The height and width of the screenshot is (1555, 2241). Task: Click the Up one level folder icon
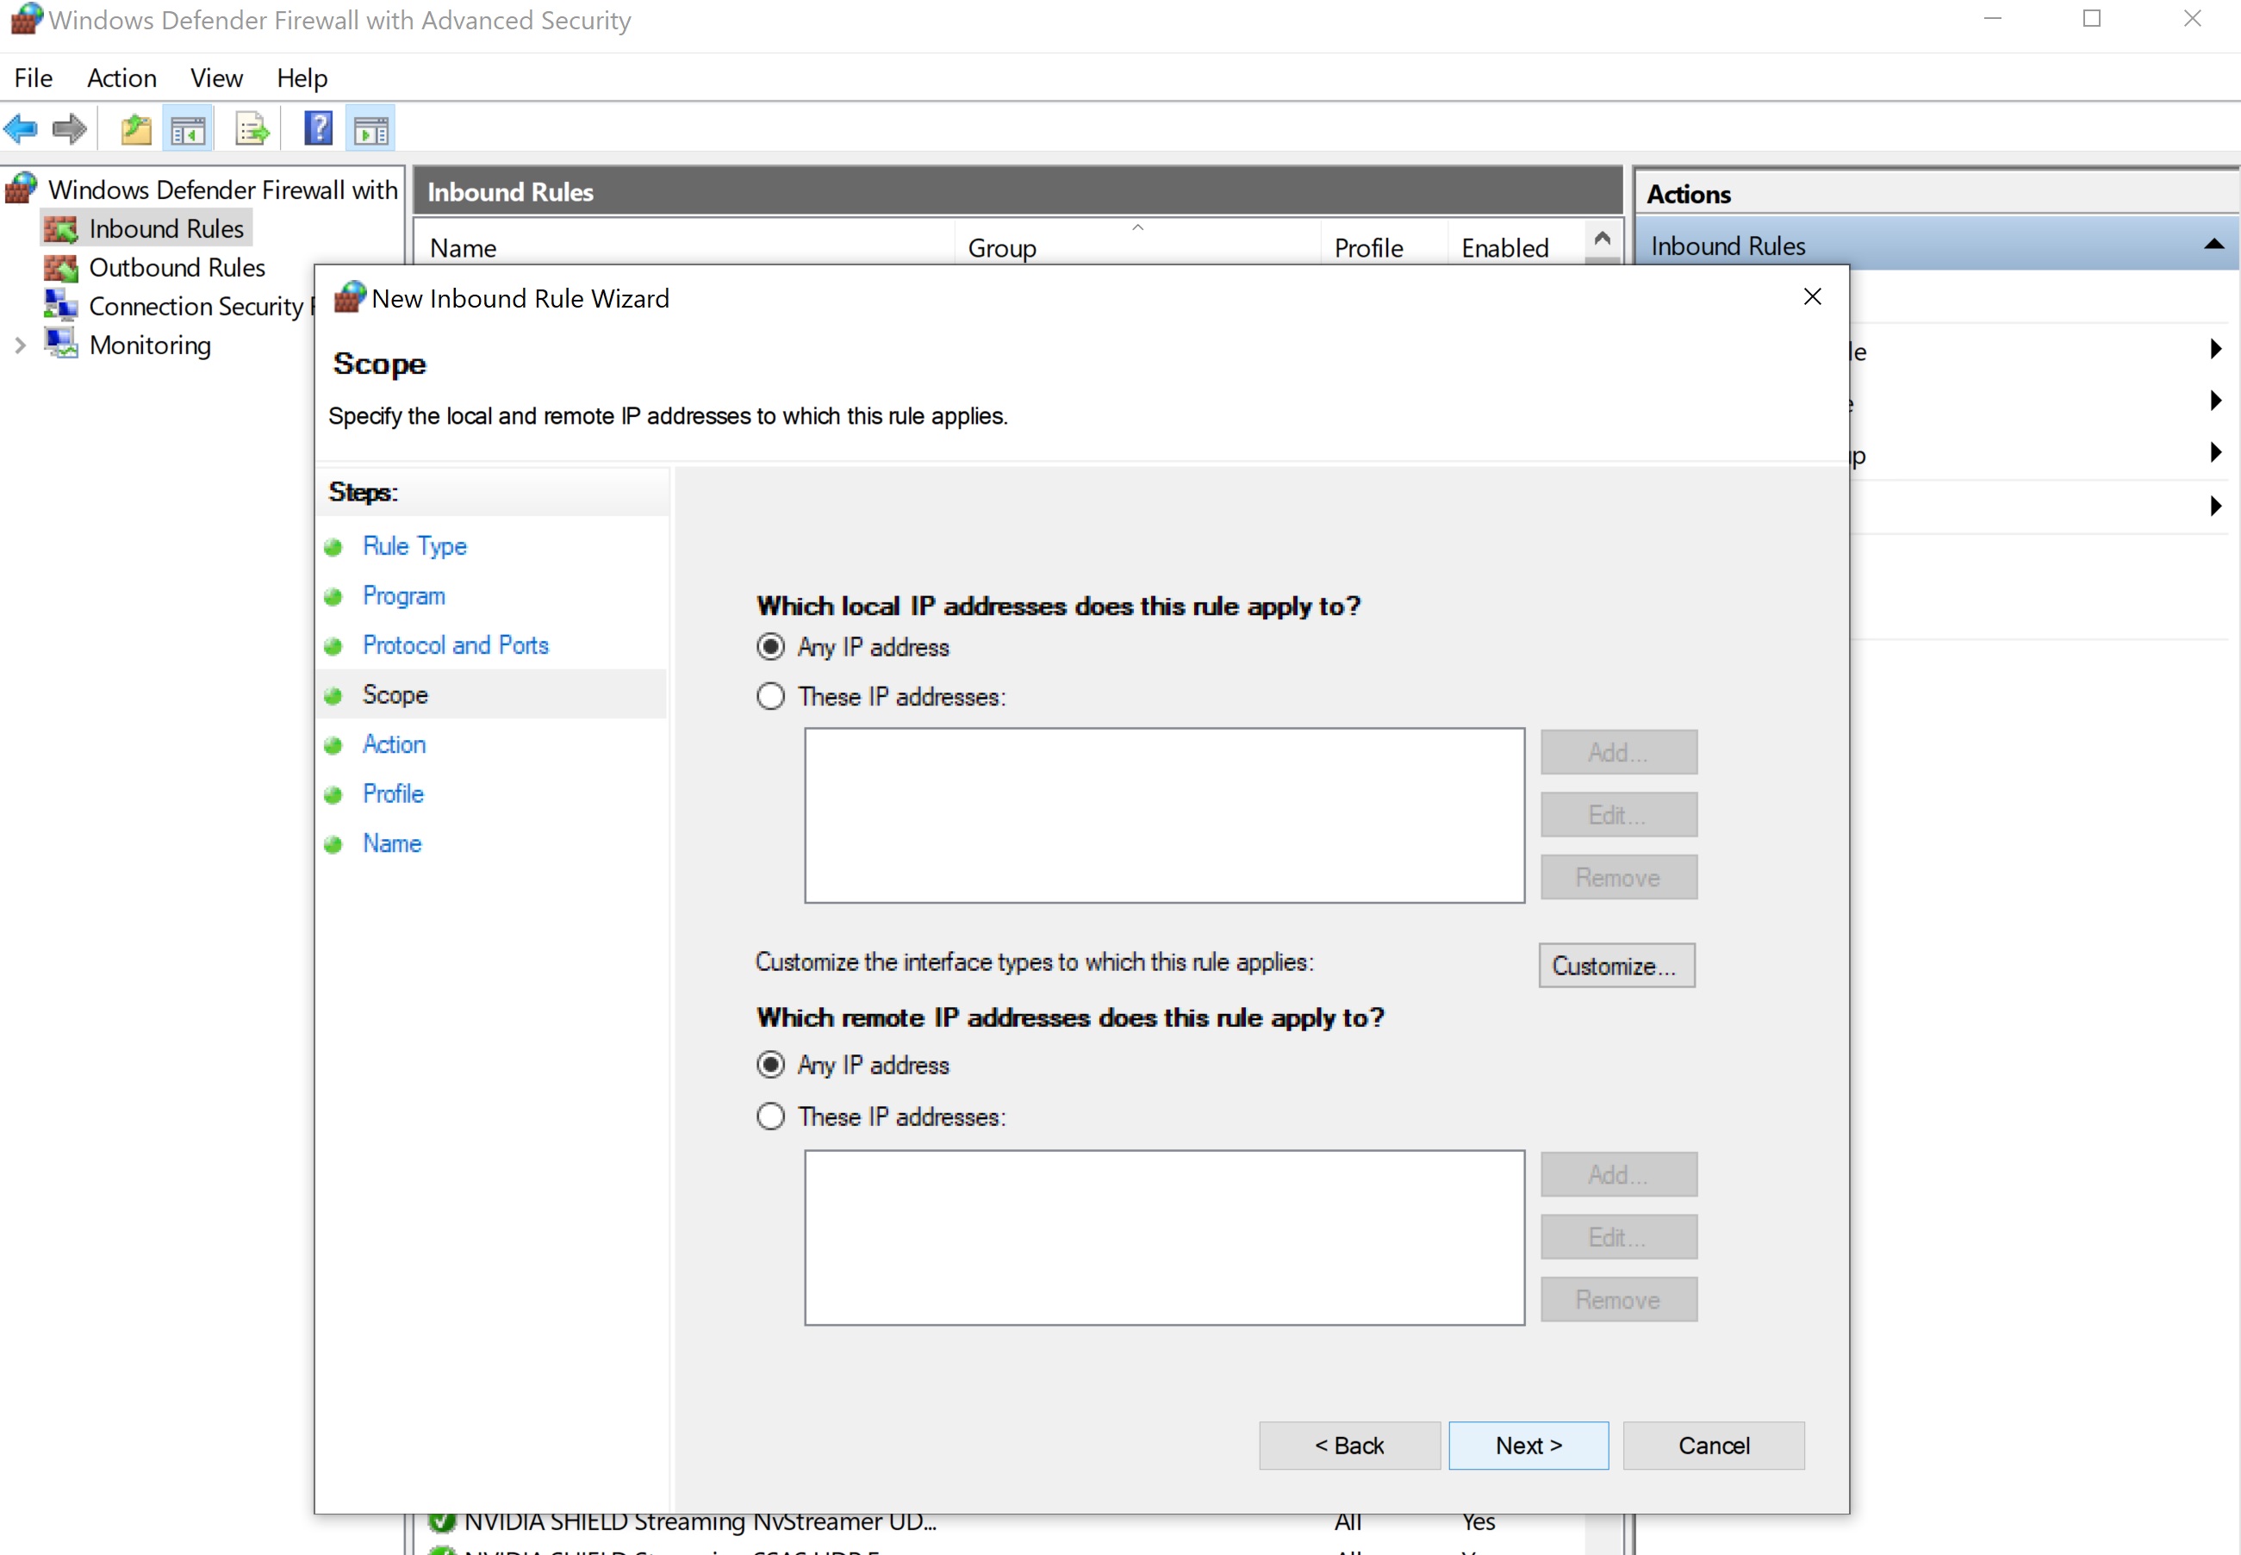(136, 128)
